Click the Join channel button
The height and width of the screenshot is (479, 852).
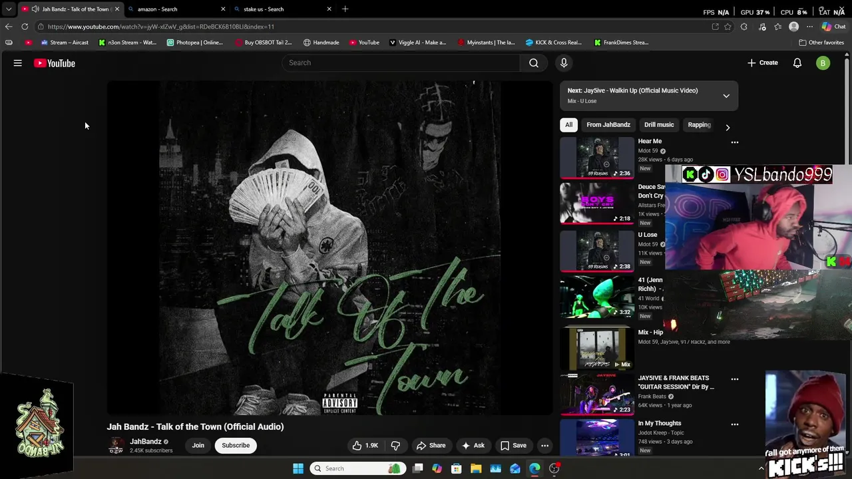198,446
